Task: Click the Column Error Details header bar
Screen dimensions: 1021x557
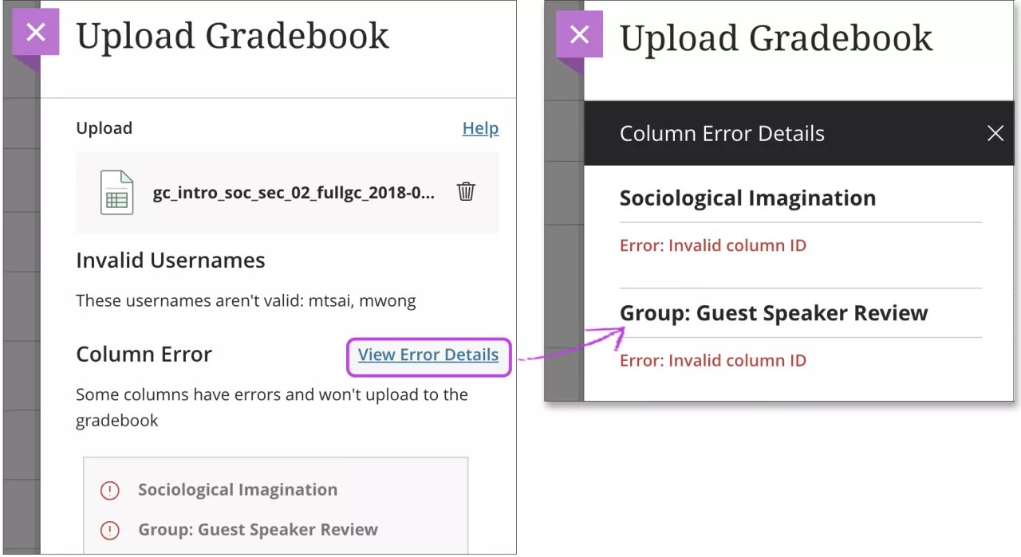Action: point(722,133)
